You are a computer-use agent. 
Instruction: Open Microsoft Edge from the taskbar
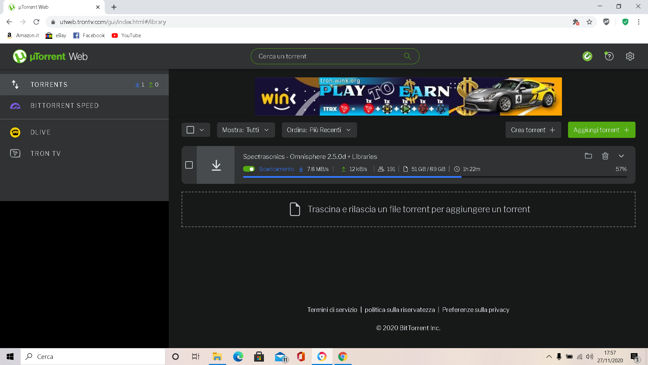coord(238,357)
